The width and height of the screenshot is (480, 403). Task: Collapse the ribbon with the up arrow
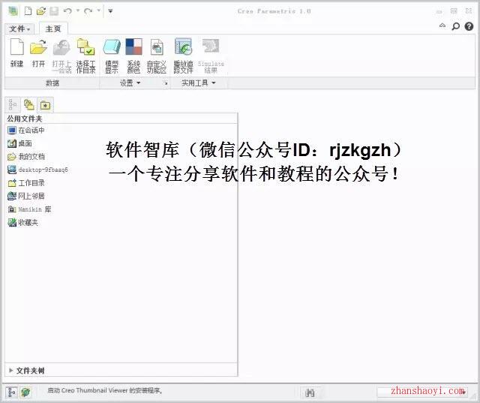click(x=442, y=26)
